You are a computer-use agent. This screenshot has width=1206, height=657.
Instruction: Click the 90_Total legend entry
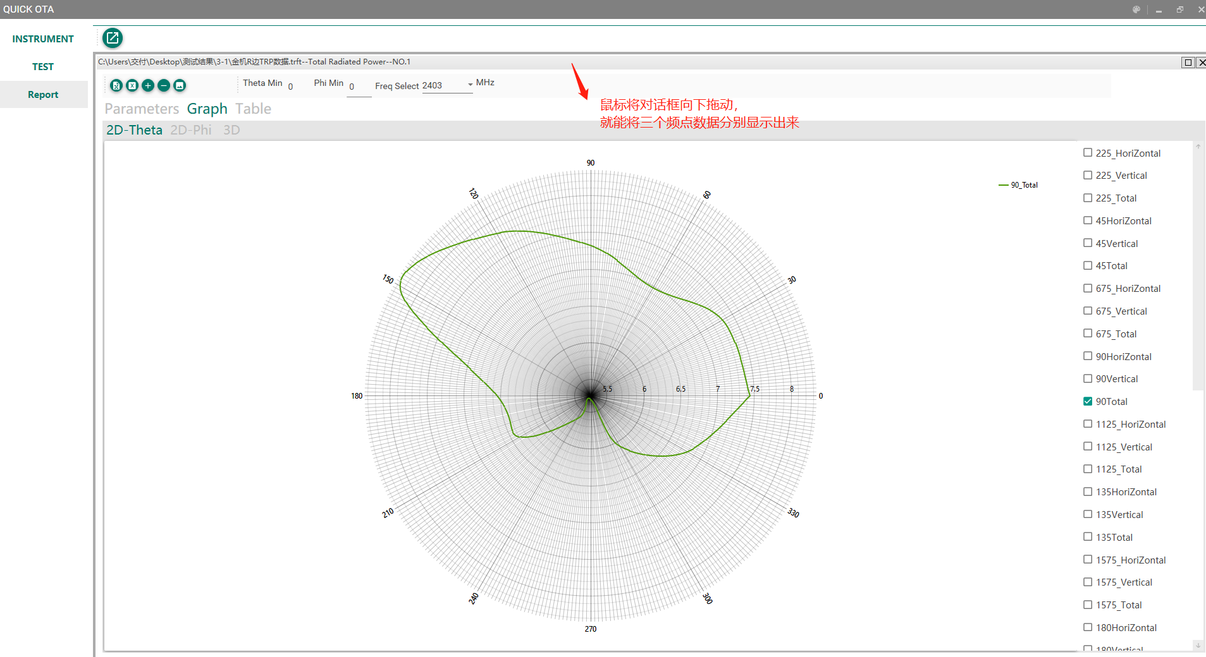1018,185
